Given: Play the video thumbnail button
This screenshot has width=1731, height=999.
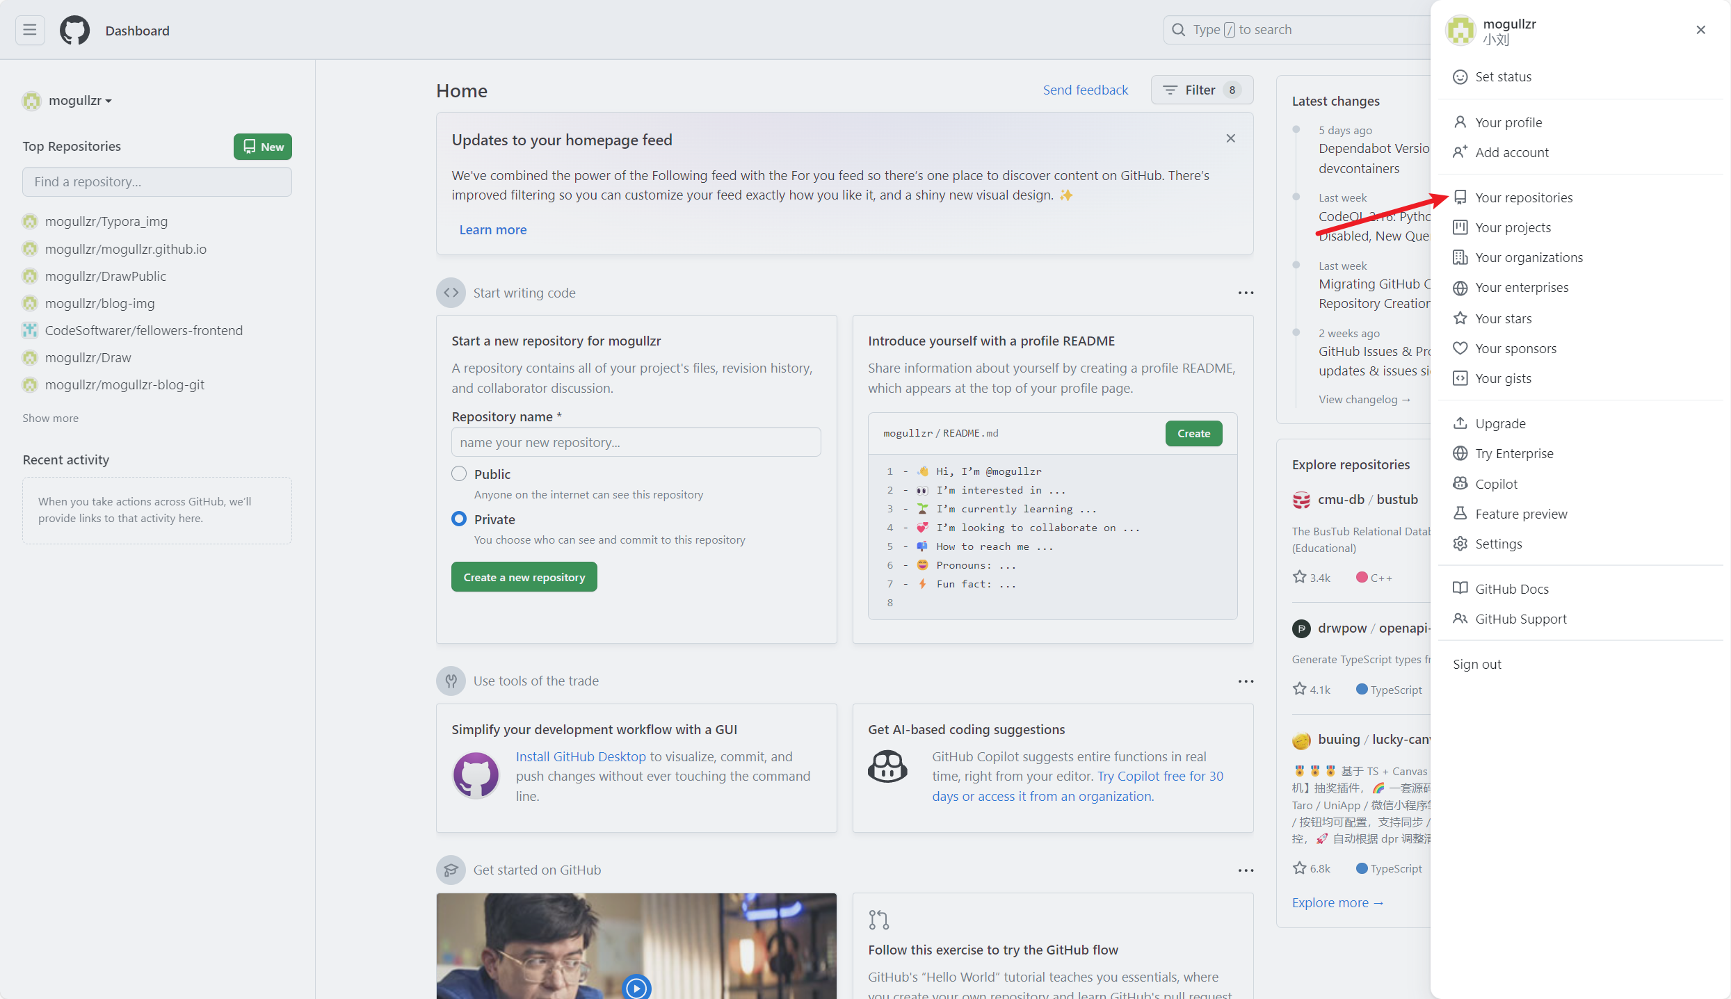Looking at the screenshot, I should 636,987.
